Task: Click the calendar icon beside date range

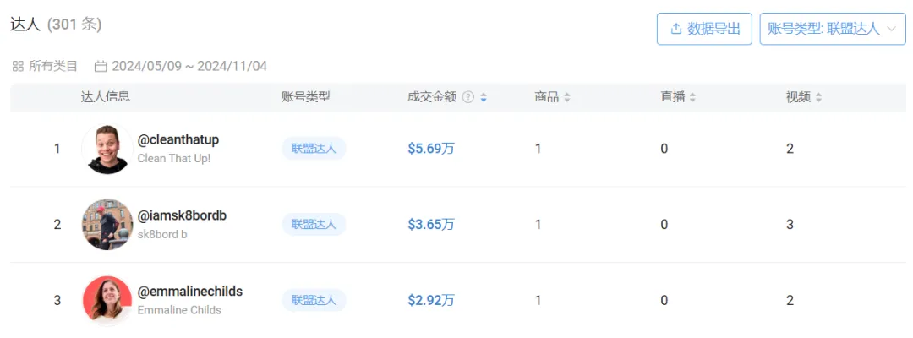Action: (x=101, y=66)
